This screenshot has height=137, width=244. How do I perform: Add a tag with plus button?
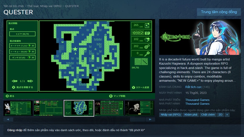tap(227, 115)
